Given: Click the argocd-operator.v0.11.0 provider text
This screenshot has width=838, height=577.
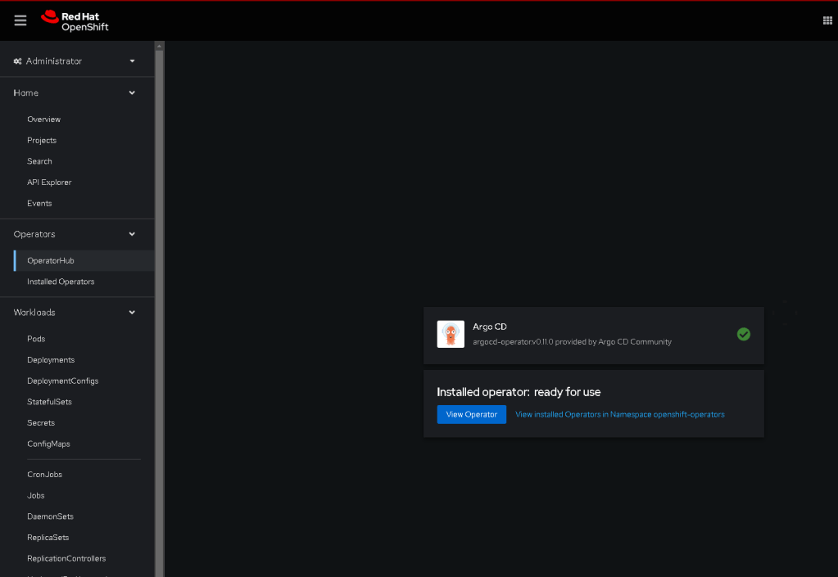Looking at the screenshot, I should pos(572,341).
